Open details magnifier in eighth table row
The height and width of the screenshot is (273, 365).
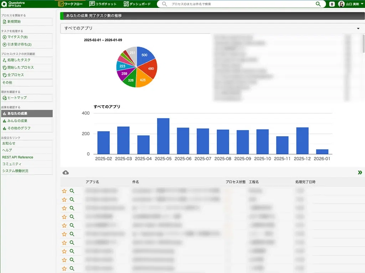click(72, 251)
